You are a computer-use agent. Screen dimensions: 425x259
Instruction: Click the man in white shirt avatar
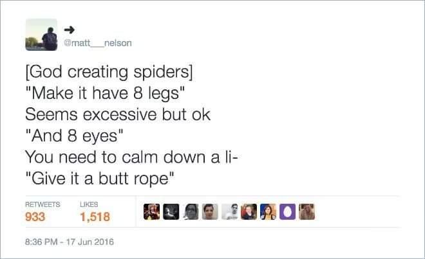[230, 211]
